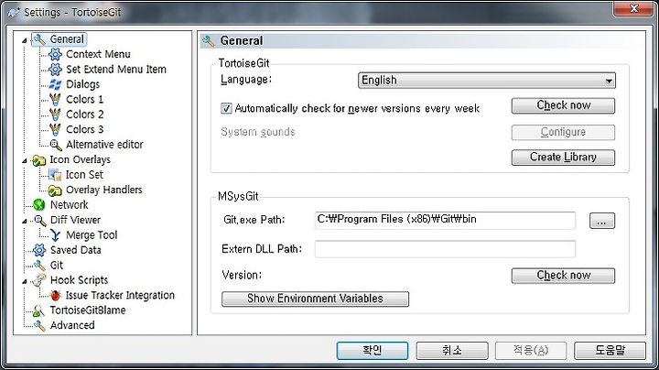The height and width of the screenshot is (370, 659).
Task: Click the Create Library button
Action: [x=563, y=158]
